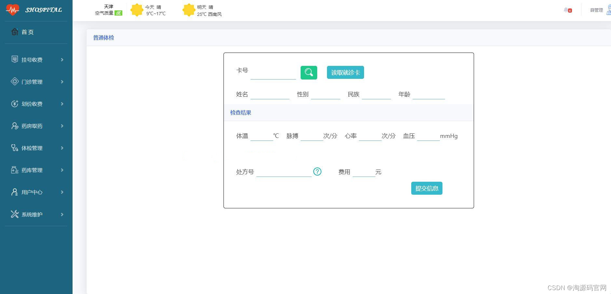Expand the 药房取药 menu arrow
This screenshot has width=611, height=294.
pyautogui.click(x=62, y=126)
